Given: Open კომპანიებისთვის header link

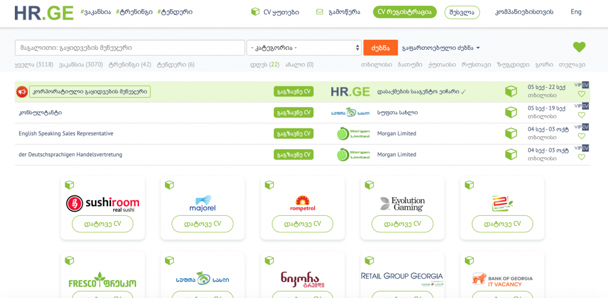Looking at the screenshot, I should [x=524, y=12].
